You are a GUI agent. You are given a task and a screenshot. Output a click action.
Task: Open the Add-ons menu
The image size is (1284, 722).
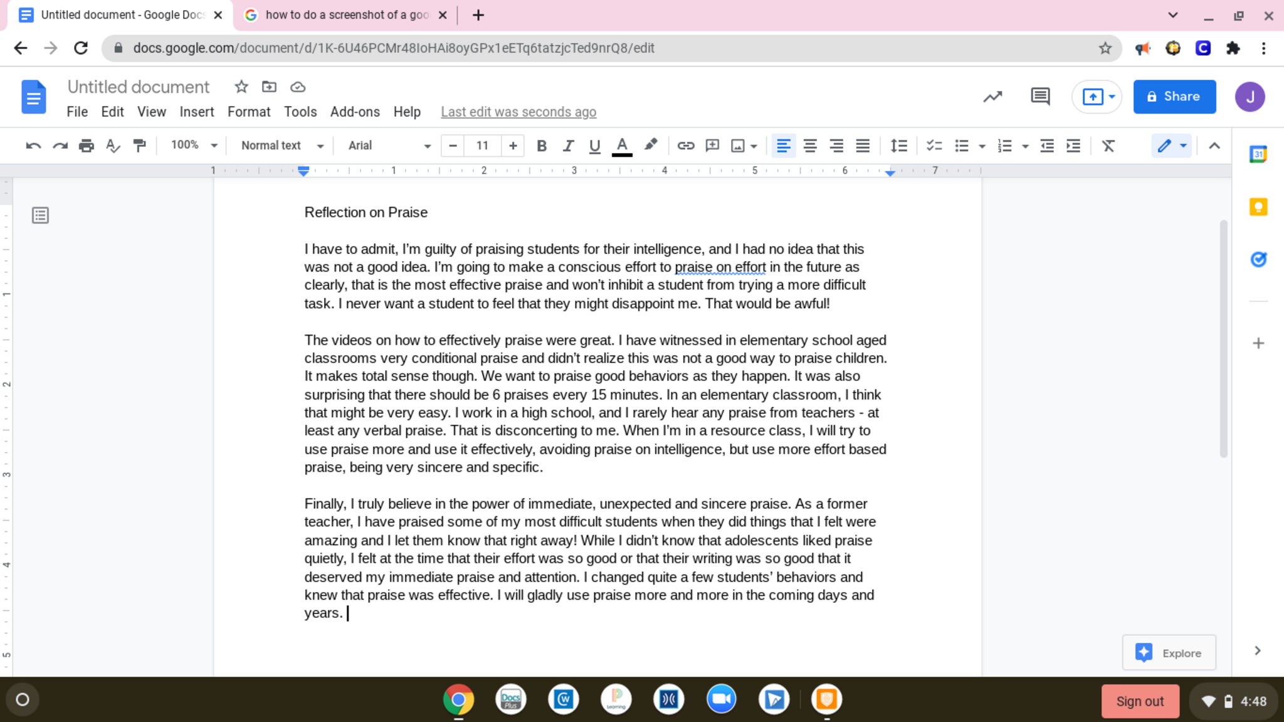(355, 112)
